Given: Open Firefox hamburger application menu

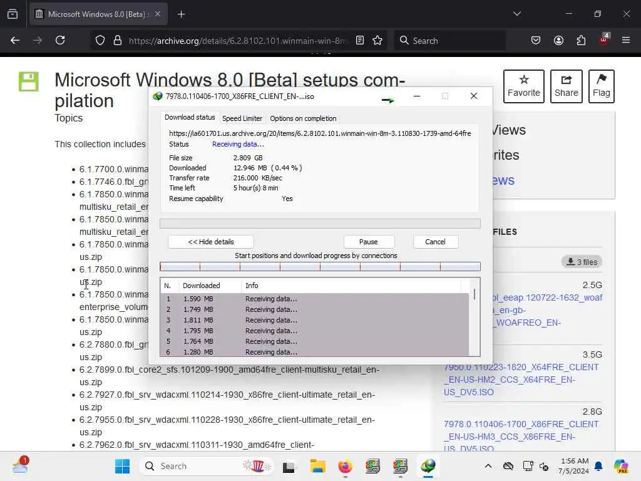Looking at the screenshot, I should tap(626, 40).
